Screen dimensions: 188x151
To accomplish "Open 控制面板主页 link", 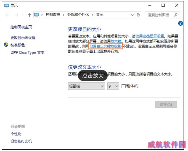I will pos(21,27).
